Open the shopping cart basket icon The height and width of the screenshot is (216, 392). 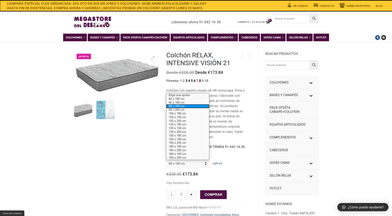(x=268, y=21)
